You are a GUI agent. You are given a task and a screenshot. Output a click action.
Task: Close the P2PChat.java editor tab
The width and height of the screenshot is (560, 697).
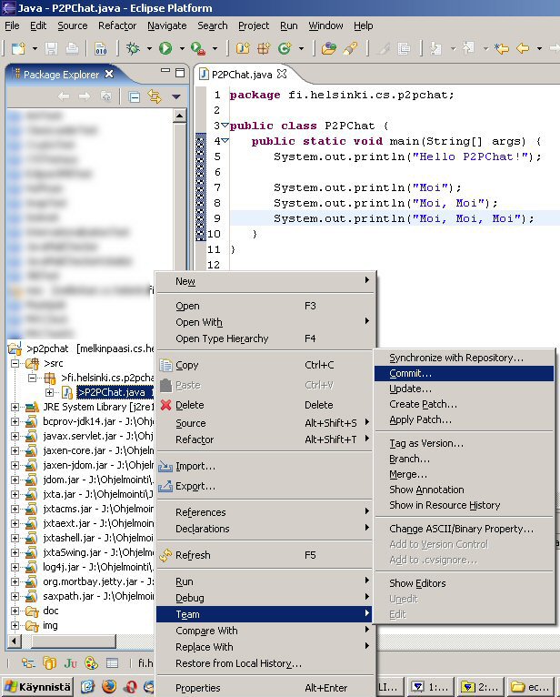pyautogui.click(x=282, y=74)
